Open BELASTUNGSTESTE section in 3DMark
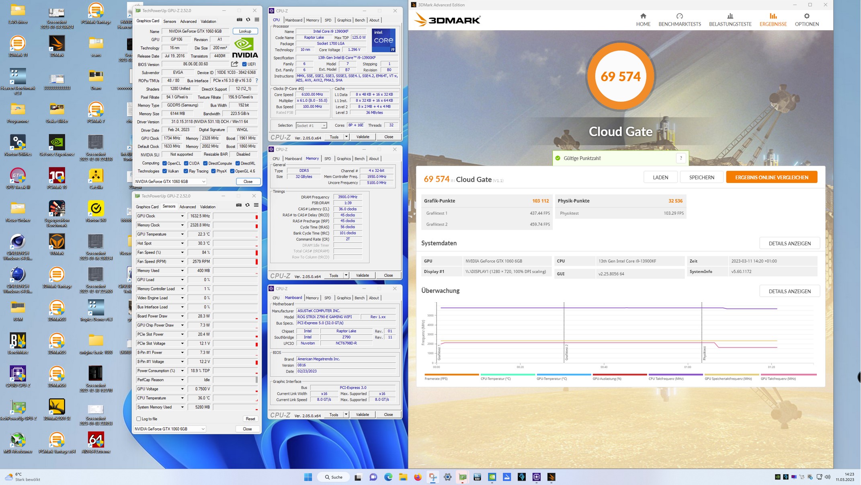The width and height of the screenshot is (861, 485). [730, 20]
